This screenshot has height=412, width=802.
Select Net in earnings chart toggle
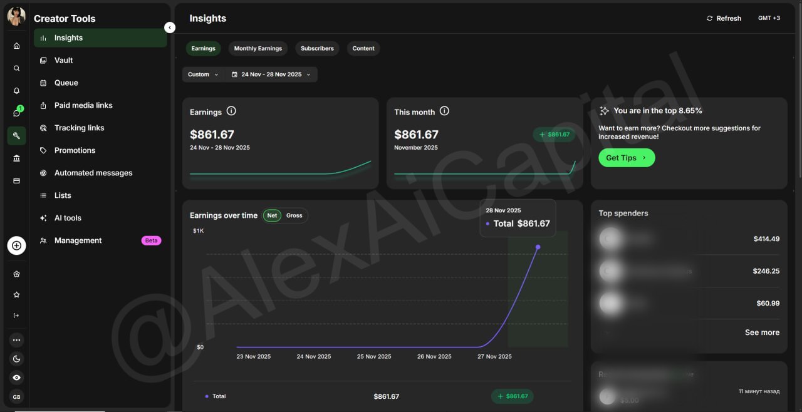[x=272, y=215]
